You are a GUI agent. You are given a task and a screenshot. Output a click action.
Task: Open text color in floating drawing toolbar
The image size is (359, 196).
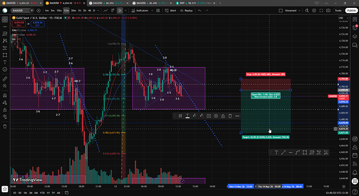(187, 116)
